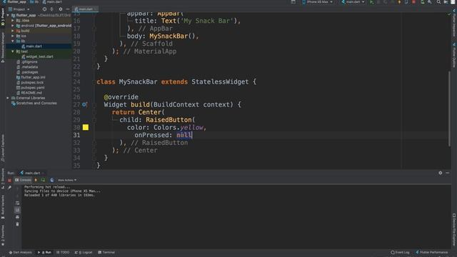Collapse the flutter_app root node

tap(8, 15)
